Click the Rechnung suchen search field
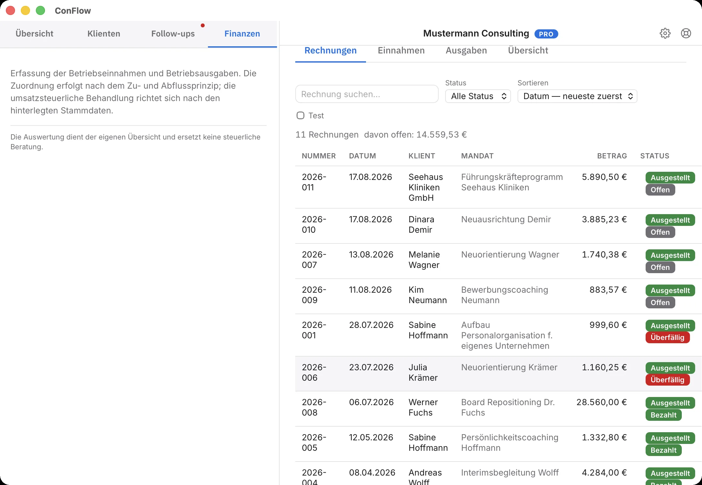Image resolution: width=702 pixels, height=485 pixels. (x=367, y=94)
